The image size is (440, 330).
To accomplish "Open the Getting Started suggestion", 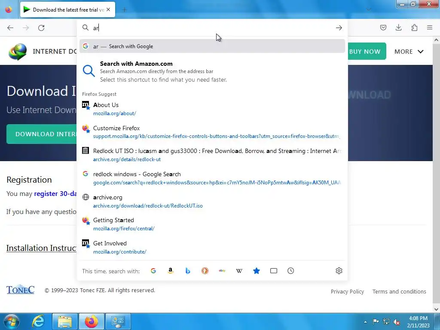I will coord(212,224).
